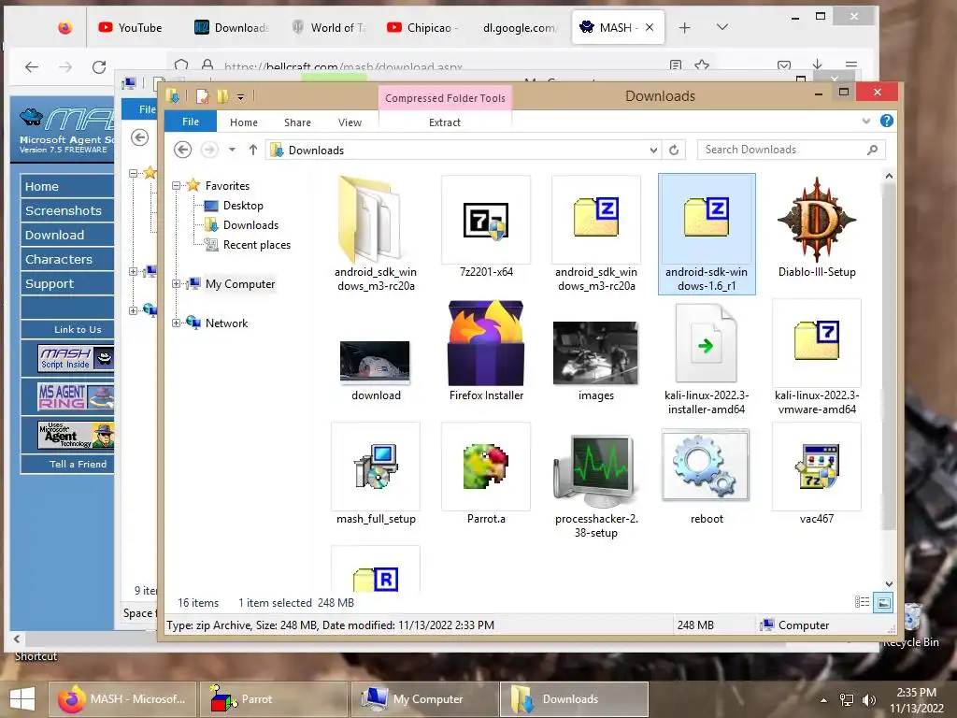957x718 pixels.
Task: Click Compressed Folder Tools contextual tab
Action: (x=445, y=97)
